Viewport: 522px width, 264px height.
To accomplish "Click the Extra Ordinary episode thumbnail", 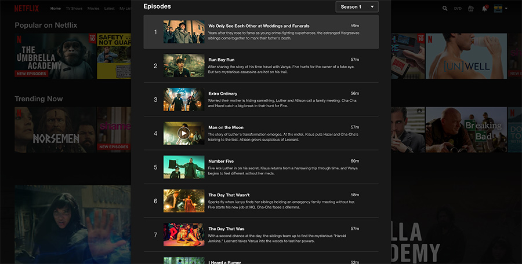I will (184, 100).
